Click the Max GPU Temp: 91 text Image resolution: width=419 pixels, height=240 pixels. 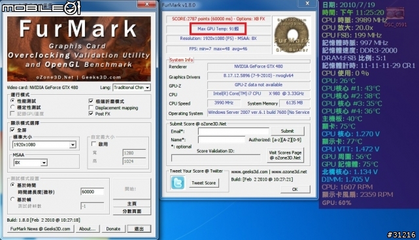click(218, 29)
